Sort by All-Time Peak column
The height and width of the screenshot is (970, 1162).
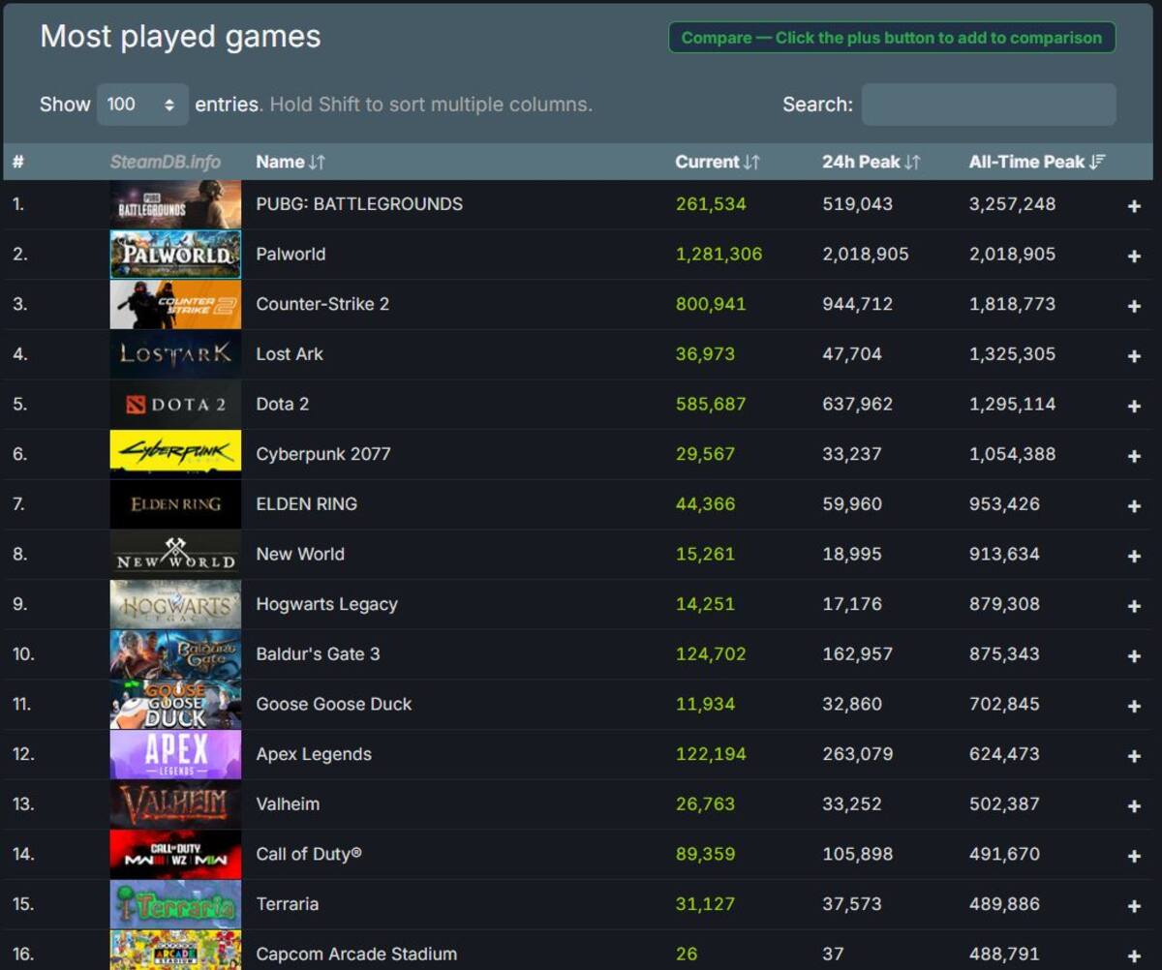(1037, 162)
